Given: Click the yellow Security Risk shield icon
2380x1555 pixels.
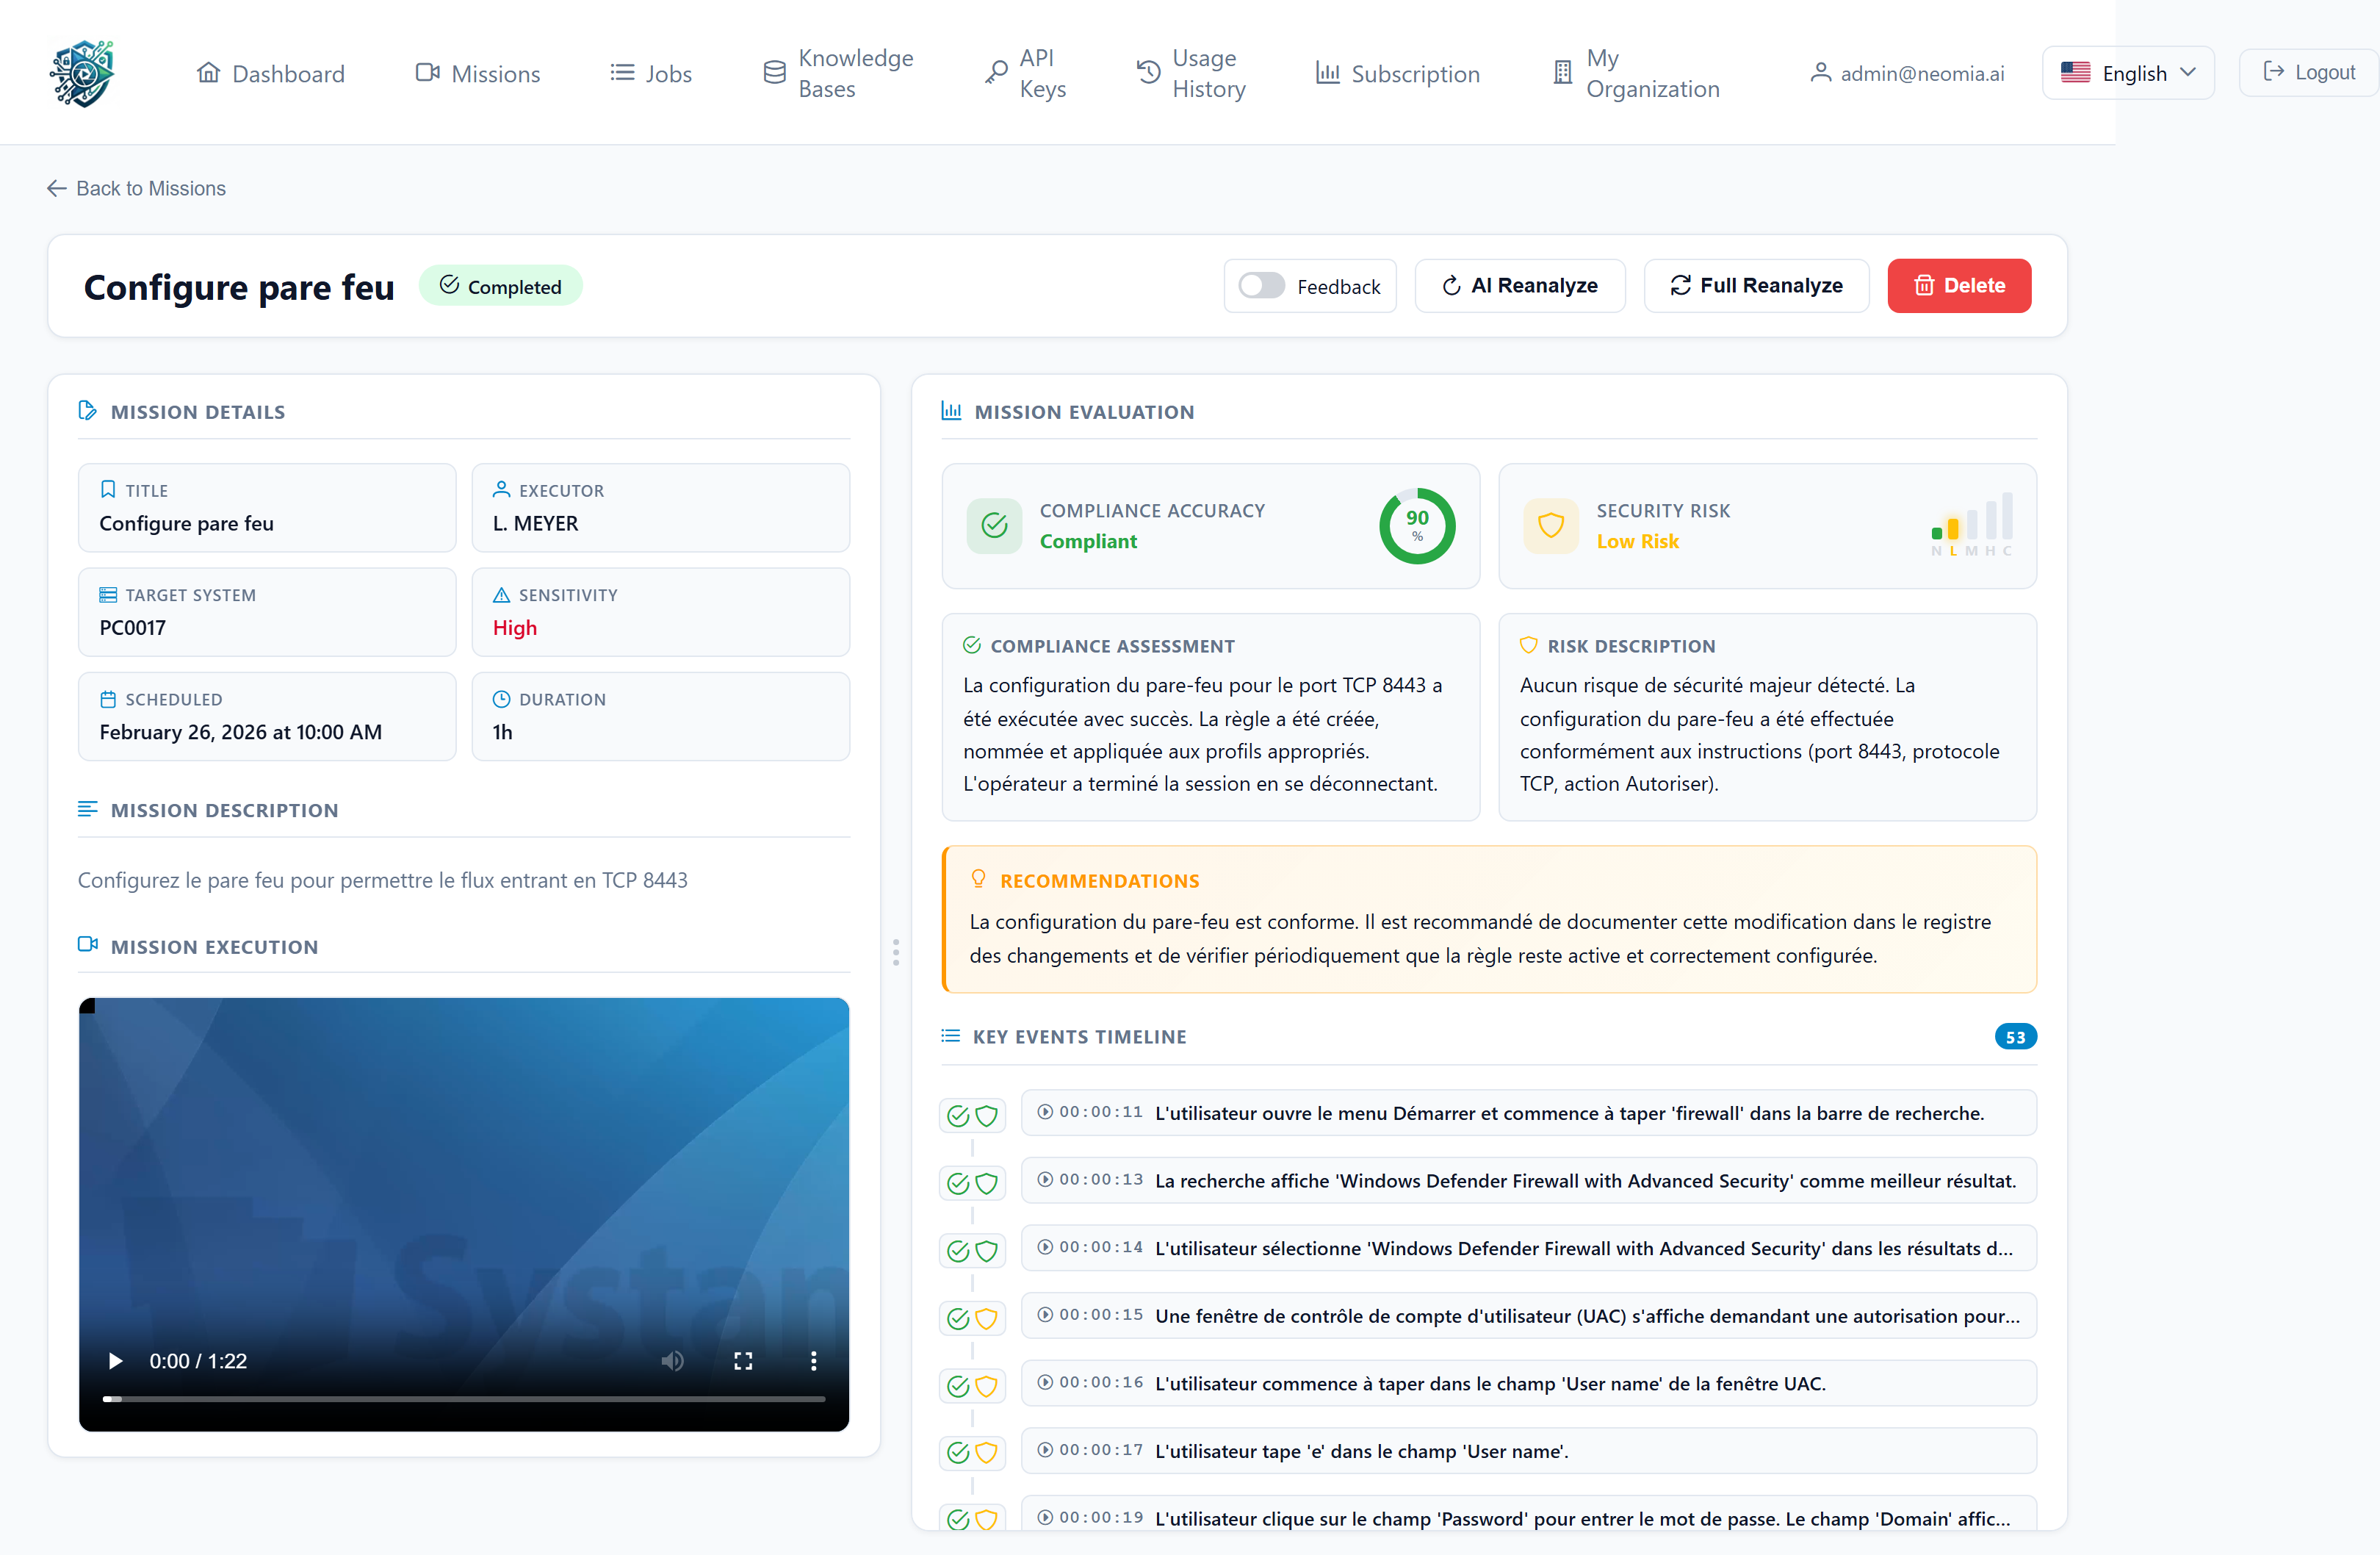Looking at the screenshot, I should 1551,525.
